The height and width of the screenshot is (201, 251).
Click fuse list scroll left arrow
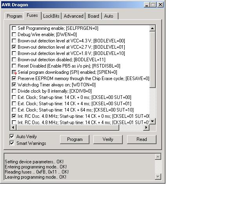(x=13, y=128)
